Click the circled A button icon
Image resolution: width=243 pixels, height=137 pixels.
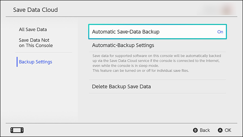220,130
